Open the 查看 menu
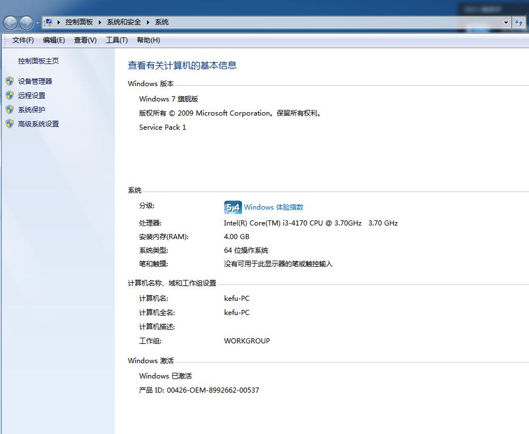The height and width of the screenshot is (434, 529). point(85,40)
